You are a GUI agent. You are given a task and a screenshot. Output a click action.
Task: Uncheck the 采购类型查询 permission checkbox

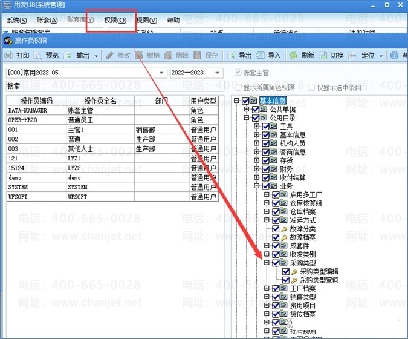[x=286, y=280]
